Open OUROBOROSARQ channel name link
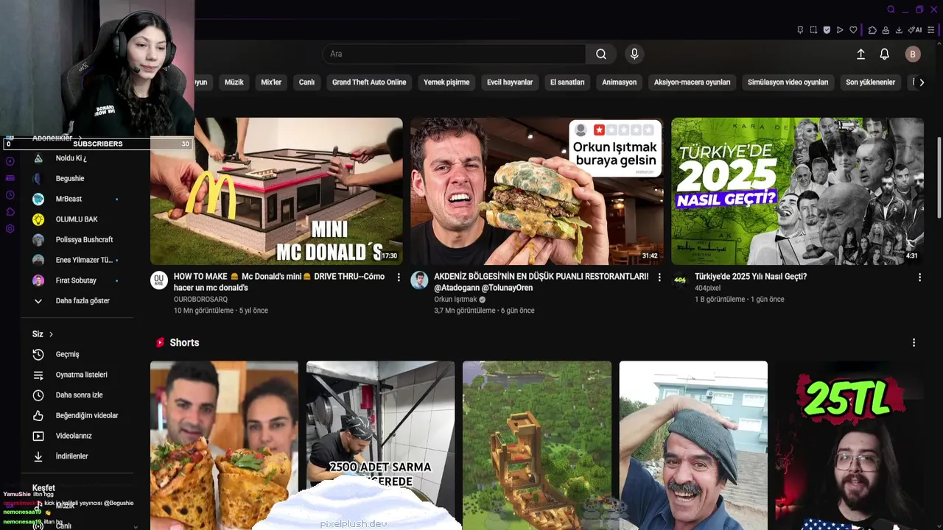 (x=200, y=300)
